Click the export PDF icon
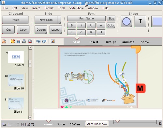The image size is (163, 128). (x=30, y=41)
